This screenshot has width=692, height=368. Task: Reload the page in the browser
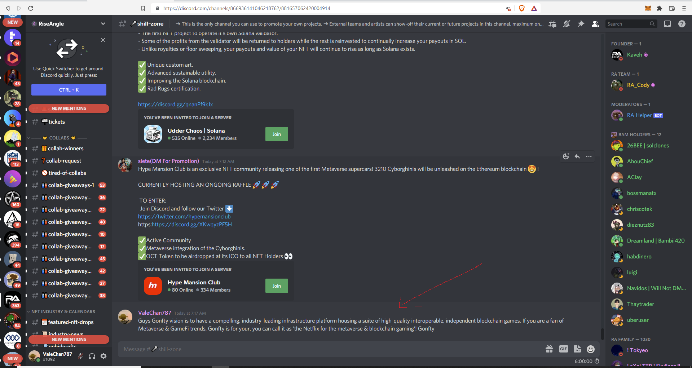pos(31,8)
